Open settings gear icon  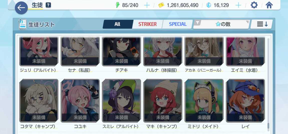tap(254, 5)
